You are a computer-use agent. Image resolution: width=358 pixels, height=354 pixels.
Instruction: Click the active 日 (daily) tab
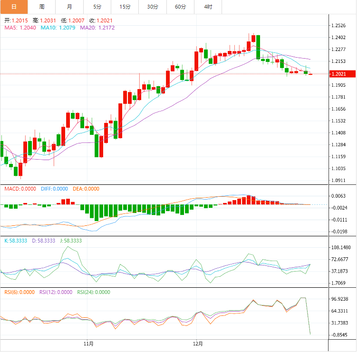tap(14, 7)
